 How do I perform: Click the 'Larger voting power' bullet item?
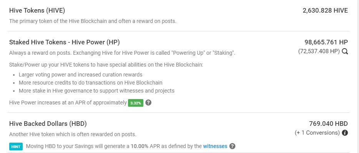click(x=80, y=75)
